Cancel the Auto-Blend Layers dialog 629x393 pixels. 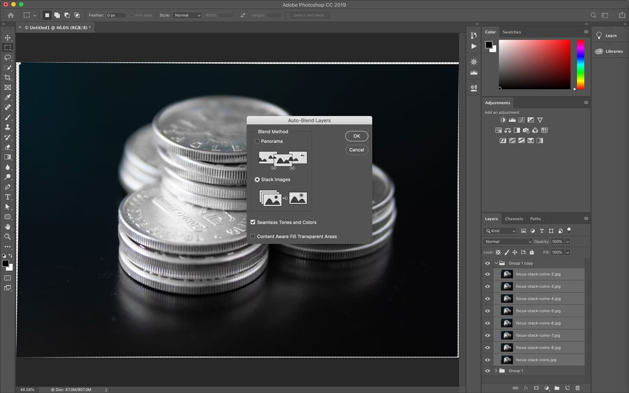356,150
